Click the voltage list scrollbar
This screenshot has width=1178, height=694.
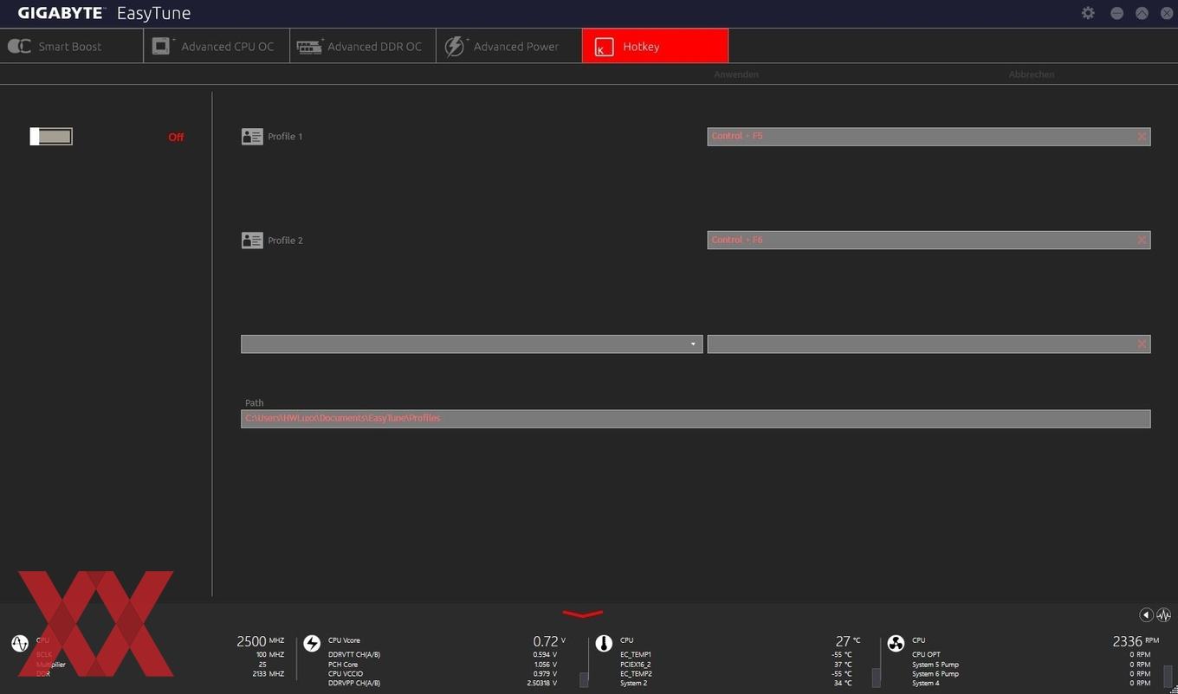584,679
